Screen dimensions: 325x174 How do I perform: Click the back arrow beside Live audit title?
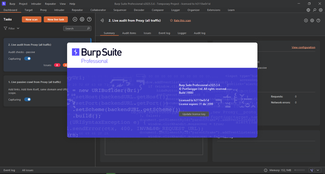[102, 21]
